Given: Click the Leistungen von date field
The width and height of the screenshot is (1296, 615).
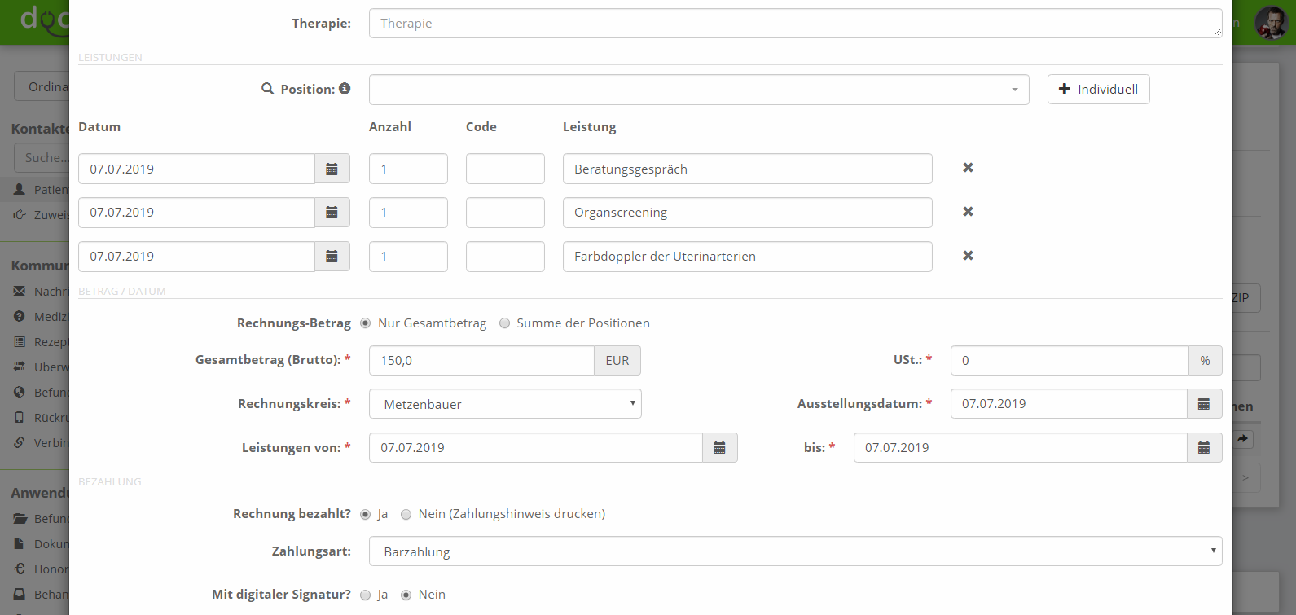Looking at the screenshot, I should point(536,448).
